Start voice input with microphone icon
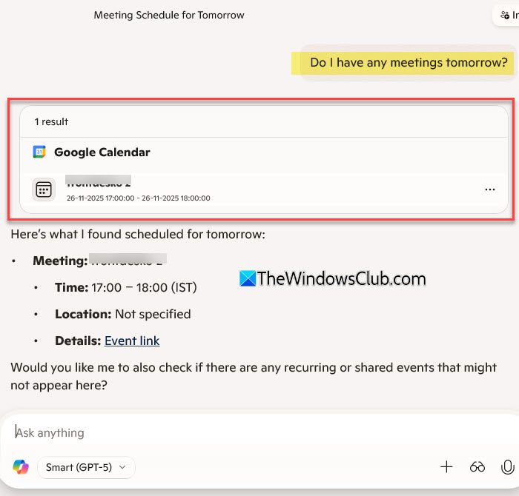 (x=507, y=467)
